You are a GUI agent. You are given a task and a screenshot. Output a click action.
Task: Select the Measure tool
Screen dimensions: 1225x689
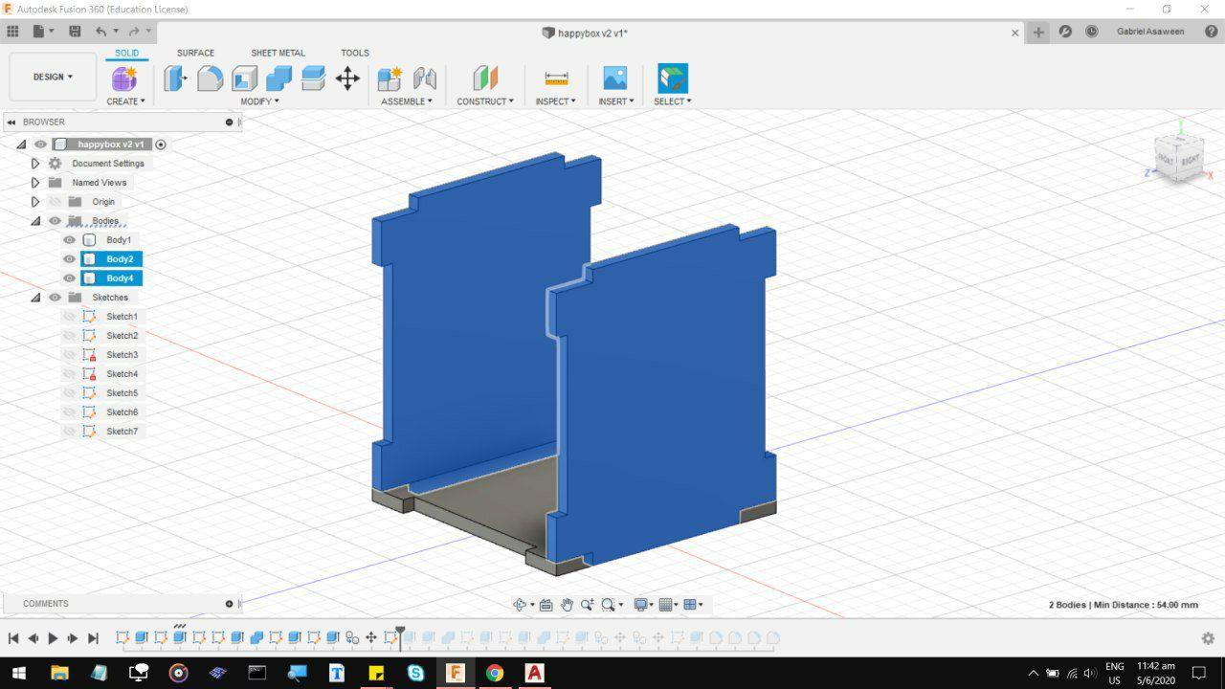tap(556, 78)
